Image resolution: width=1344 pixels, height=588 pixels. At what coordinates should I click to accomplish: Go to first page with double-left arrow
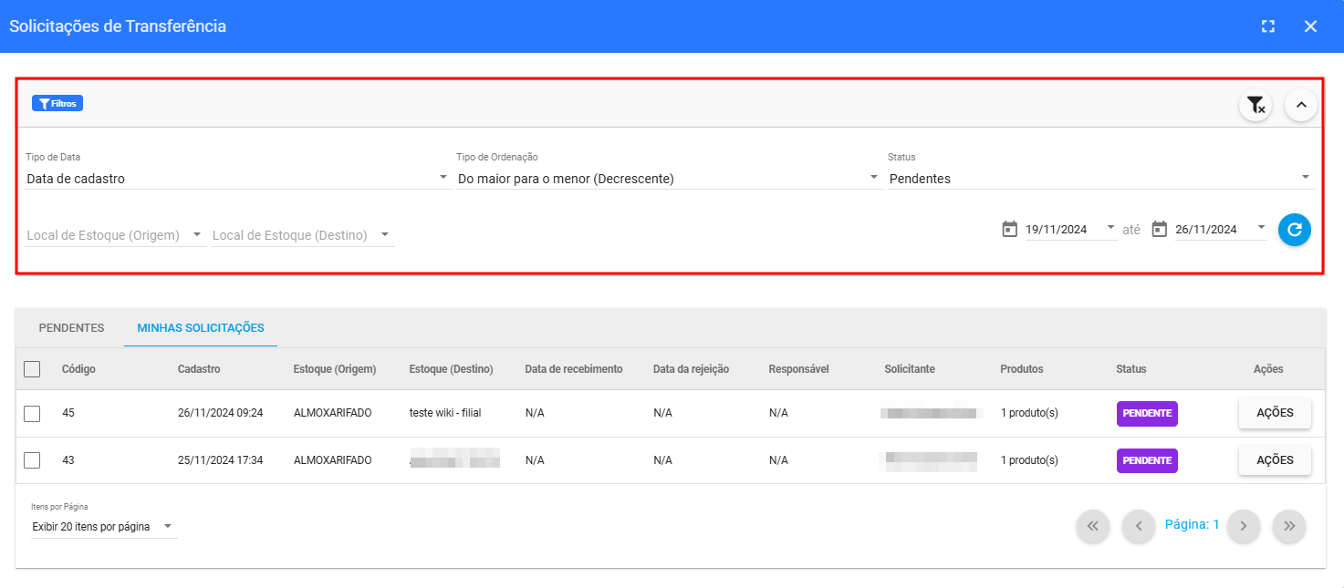click(1093, 526)
